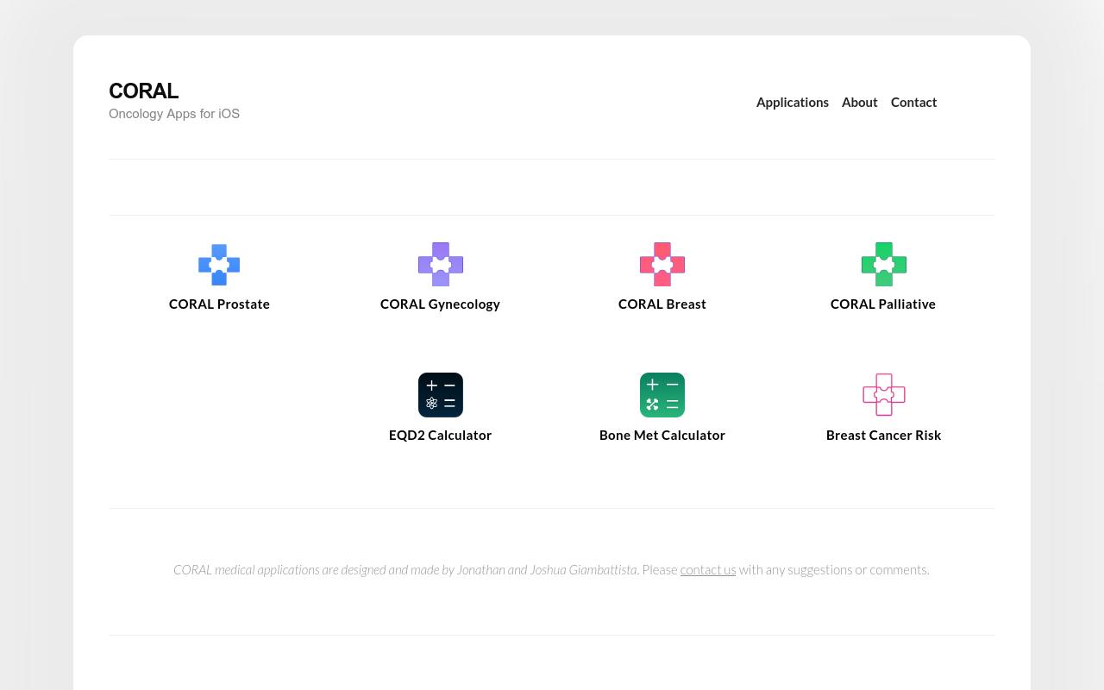The height and width of the screenshot is (690, 1104).
Task: Click the Breast Cancer Risk outlined cross icon
Action: coord(883,395)
